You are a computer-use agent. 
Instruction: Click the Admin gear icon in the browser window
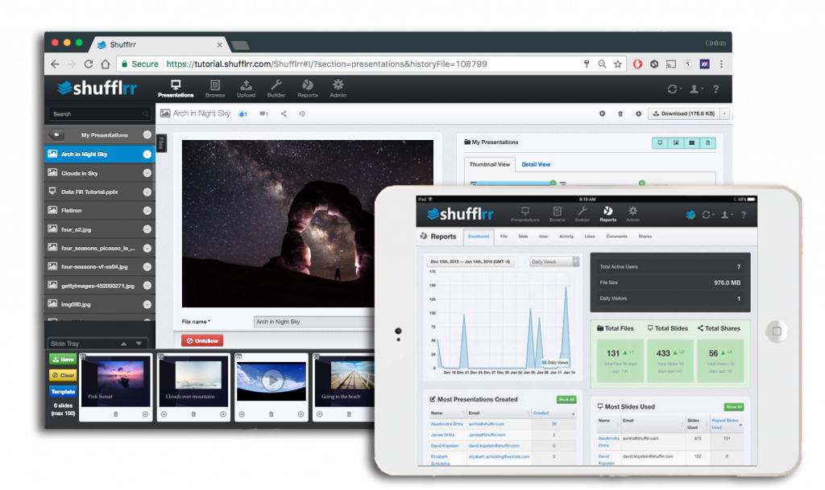pos(338,88)
